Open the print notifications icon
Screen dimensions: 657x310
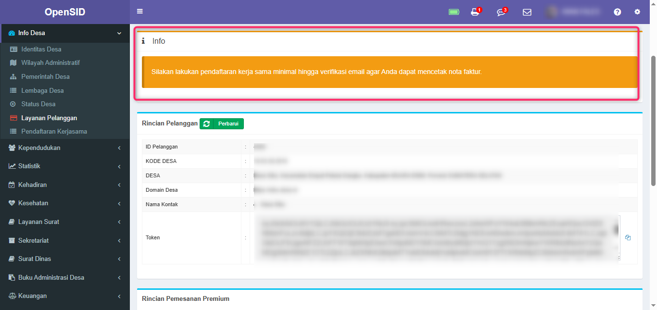click(x=475, y=12)
